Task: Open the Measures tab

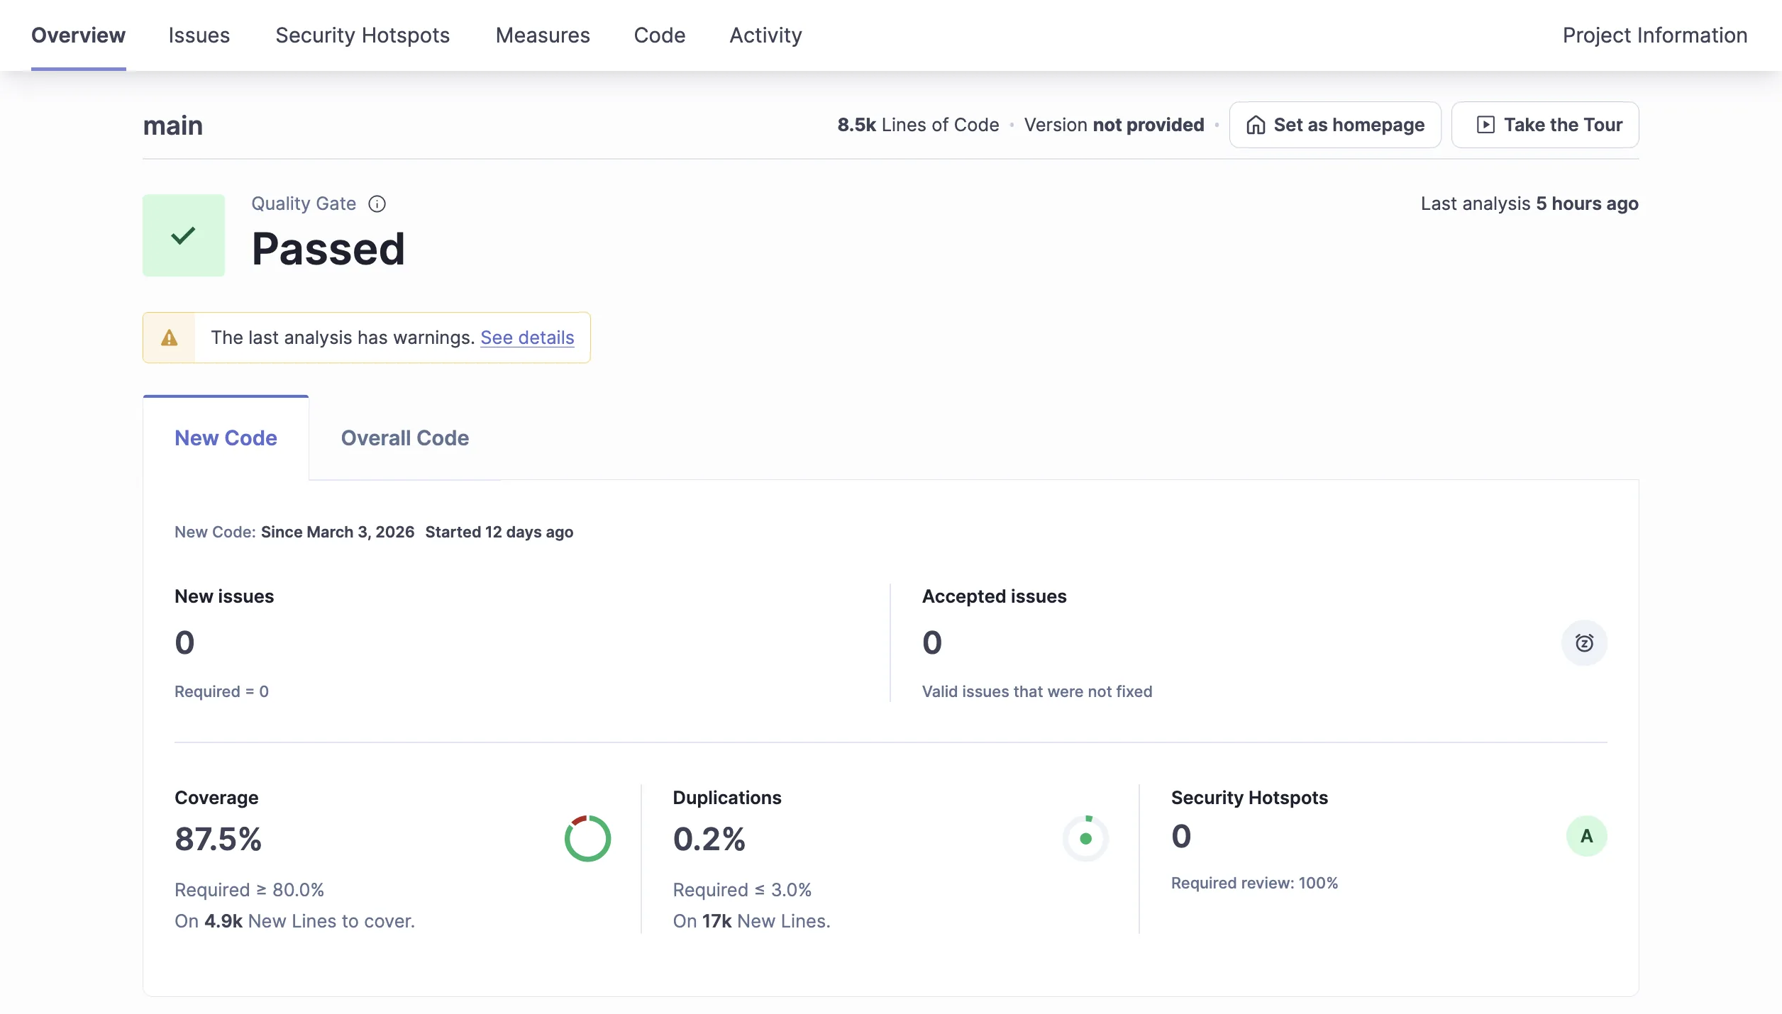Action: tap(543, 35)
